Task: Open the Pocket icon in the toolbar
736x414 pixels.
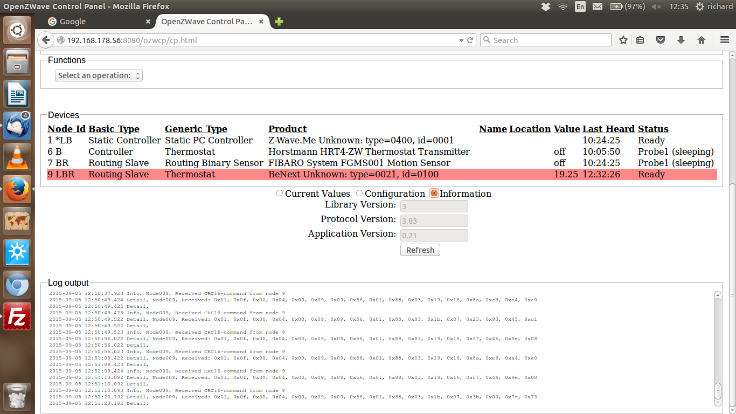Action: coord(661,40)
